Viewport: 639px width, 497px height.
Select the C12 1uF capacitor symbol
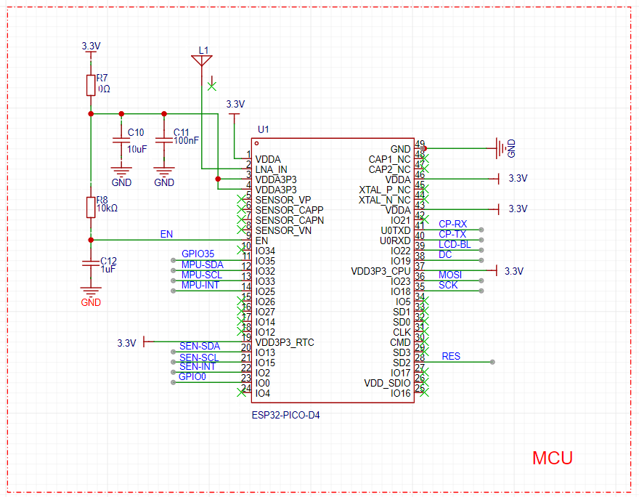(91, 263)
